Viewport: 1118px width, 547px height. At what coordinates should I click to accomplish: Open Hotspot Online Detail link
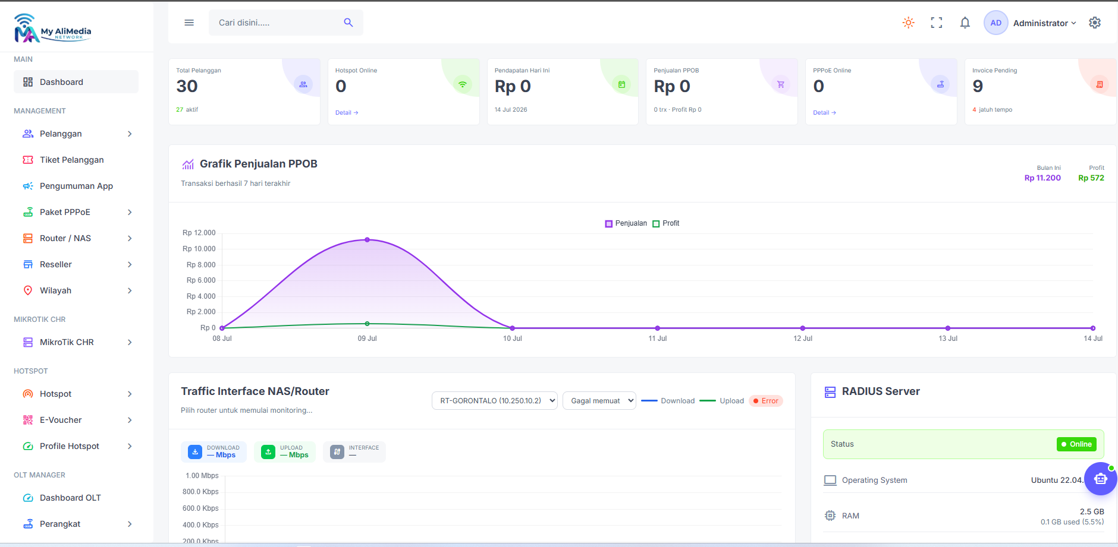coord(347,113)
